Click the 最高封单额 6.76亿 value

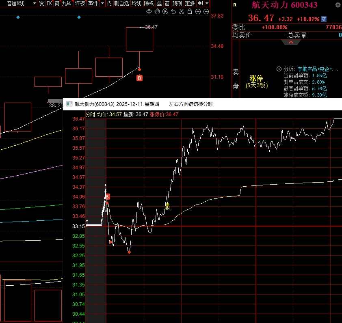pyautogui.click(x=319, y=88)
